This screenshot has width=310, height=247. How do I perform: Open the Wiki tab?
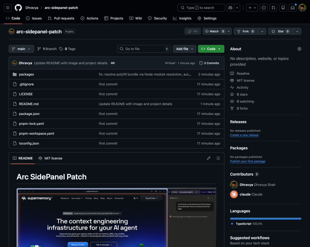(136, 18)
